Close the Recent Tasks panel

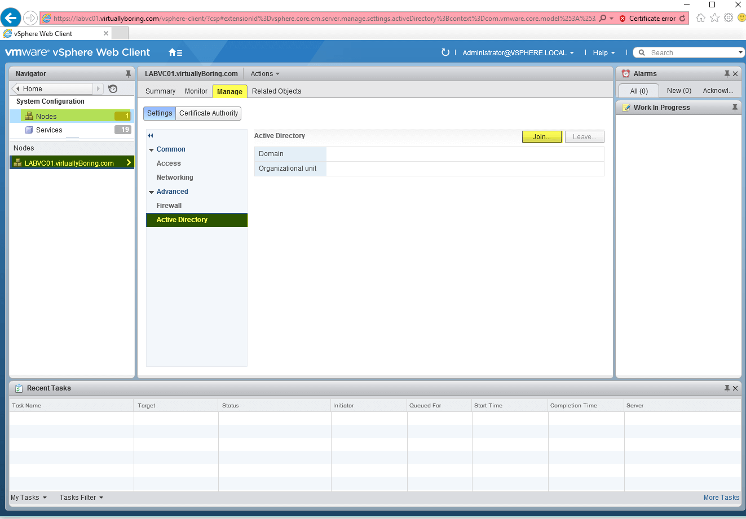(735, 388)
